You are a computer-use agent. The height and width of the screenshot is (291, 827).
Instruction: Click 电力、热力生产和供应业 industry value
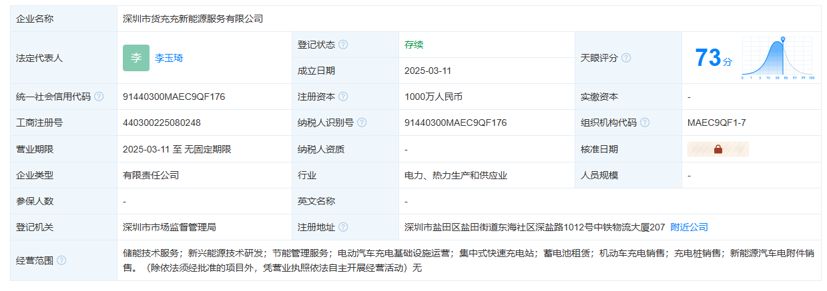[456, 175]
